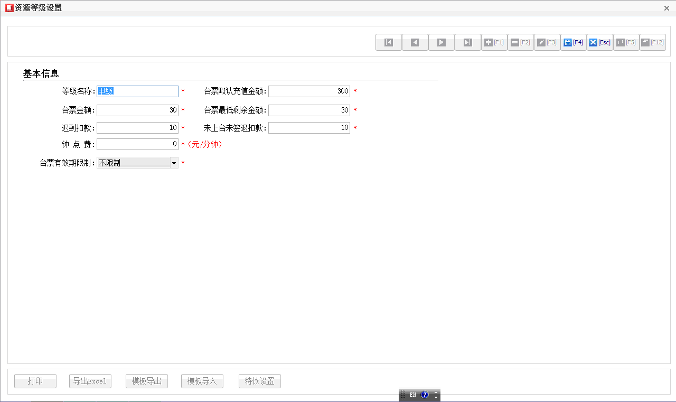676x402 pixels.
Task: Click the 台票金额 input field
Action: click(137, 110)
